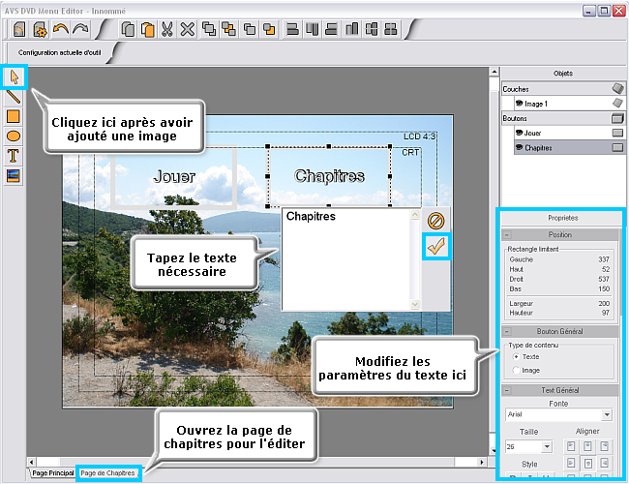Screen dimensions: 629x484
Task: Click the horizontal scrollbar left arrow
Action: [x=31, y=462]
